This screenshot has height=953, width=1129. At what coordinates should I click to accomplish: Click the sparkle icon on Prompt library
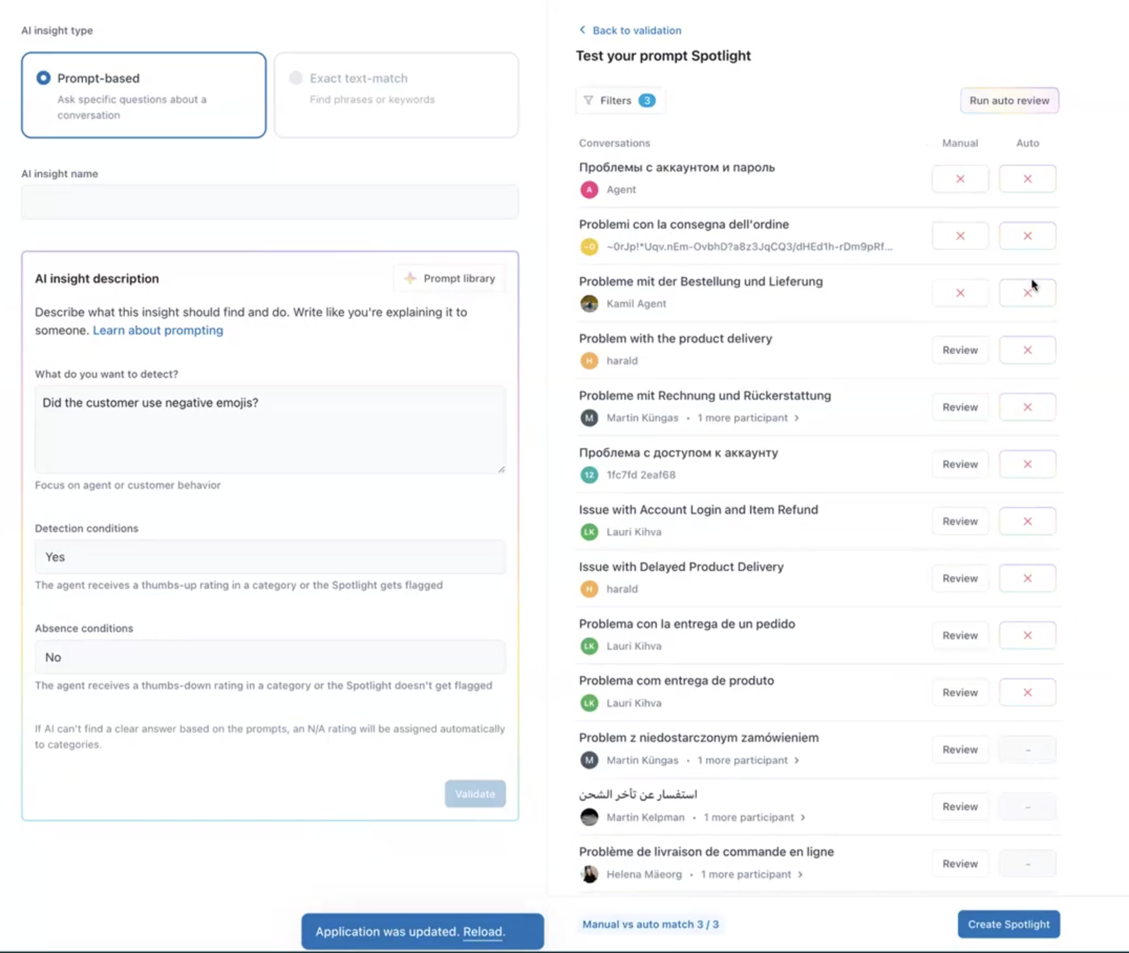coord(410,278)
